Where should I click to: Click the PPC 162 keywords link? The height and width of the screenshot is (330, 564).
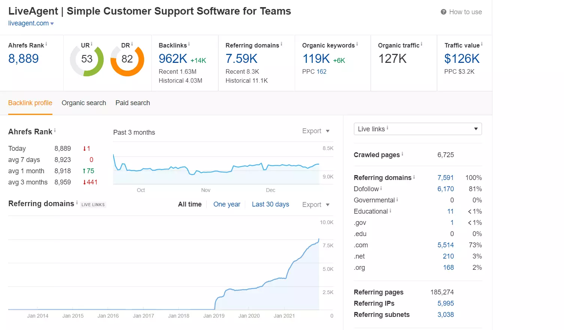[x=322, y=71]
